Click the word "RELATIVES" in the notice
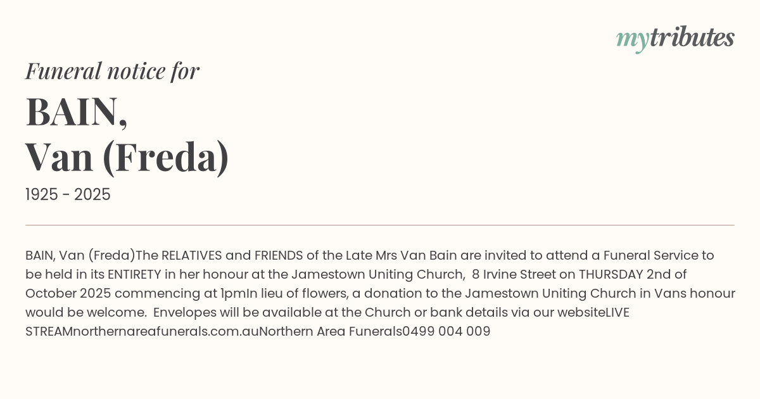This screenshot has height=399, width=760. coord(191,255)
